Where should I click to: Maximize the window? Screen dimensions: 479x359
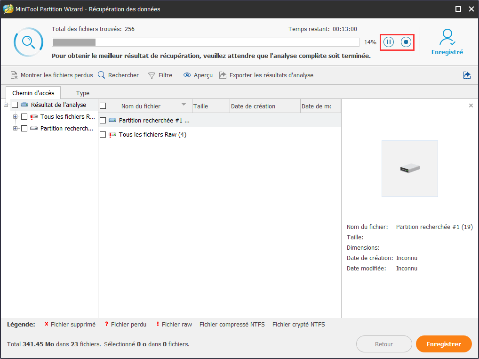pos(458,9)
